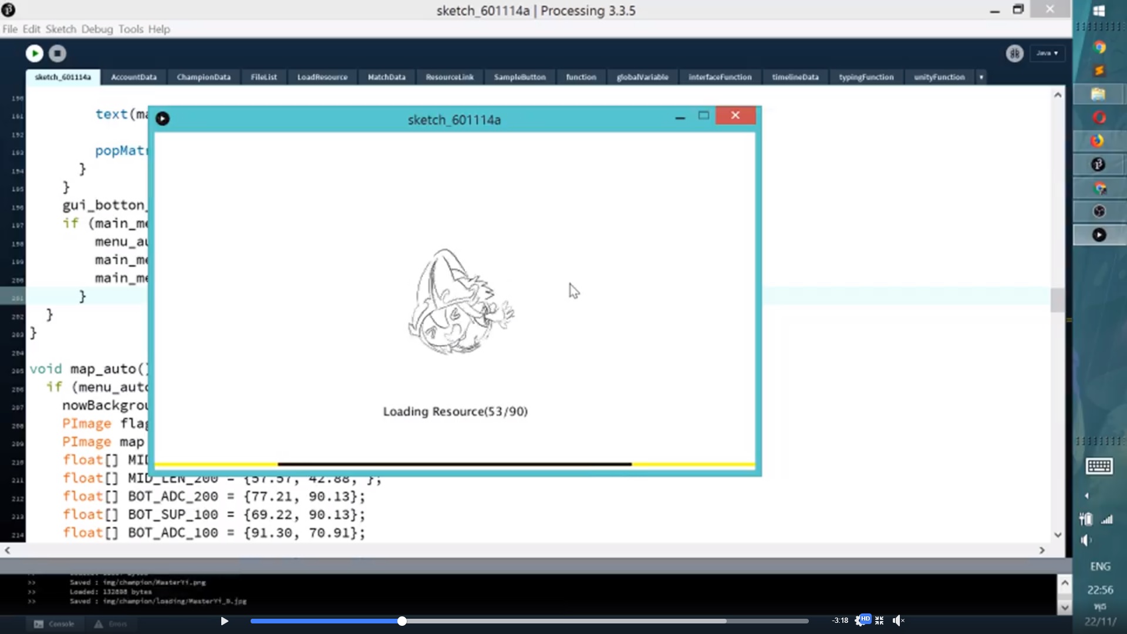
Task: Play the video with the player control
Action: (x=224, y=620)
